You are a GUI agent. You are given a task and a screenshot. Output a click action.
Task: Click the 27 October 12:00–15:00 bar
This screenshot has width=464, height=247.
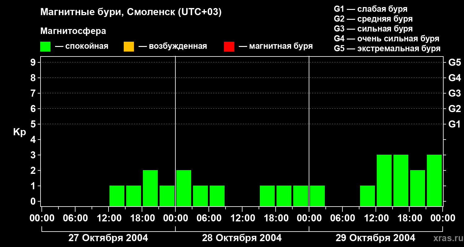pos(117,196)
